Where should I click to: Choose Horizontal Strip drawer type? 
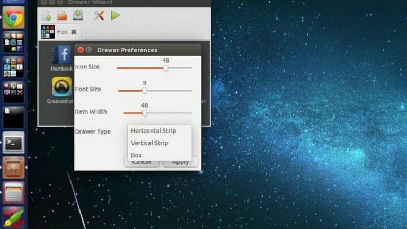(160, 131)
